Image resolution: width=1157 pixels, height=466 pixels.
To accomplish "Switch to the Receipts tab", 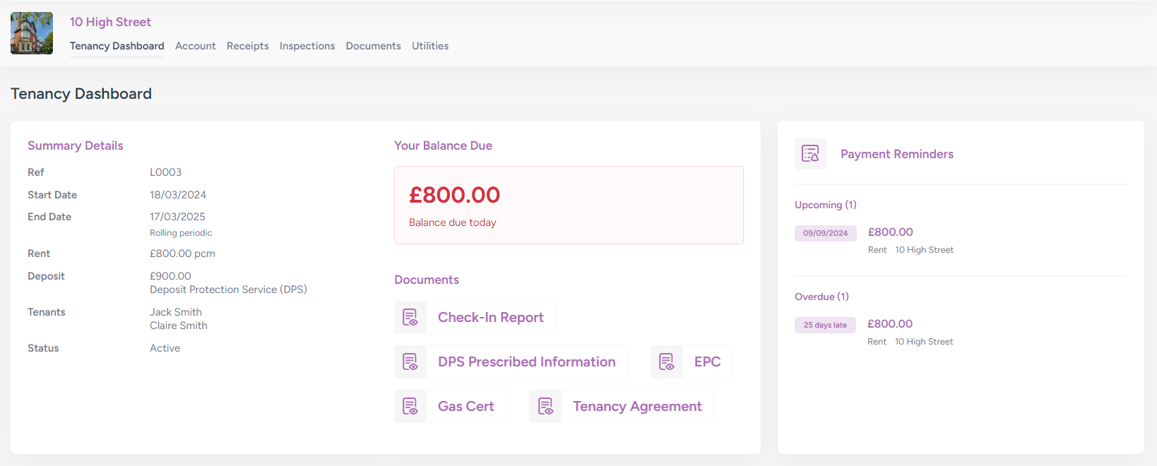I will pos(247,46).
